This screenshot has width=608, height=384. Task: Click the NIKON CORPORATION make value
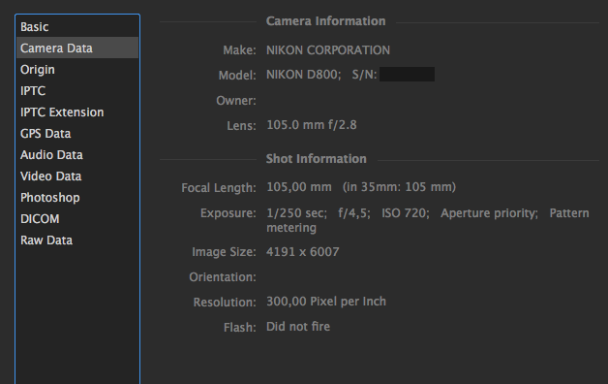[x=328, y=50]
